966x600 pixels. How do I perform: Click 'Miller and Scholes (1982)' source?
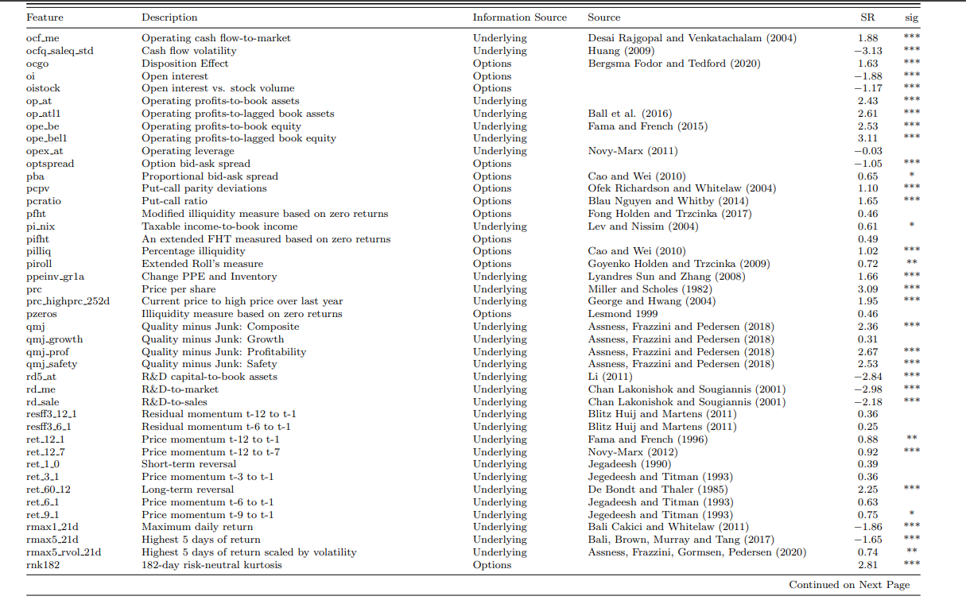coord(651,289)
